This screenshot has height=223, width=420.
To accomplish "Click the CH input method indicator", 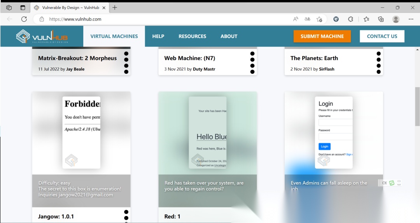I will click(x=384, y=183).
